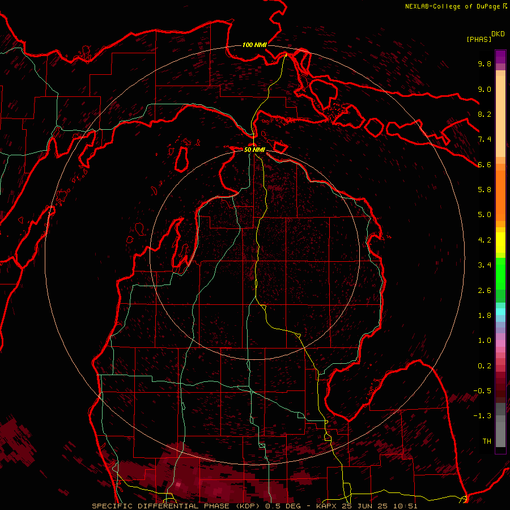Click the "SPECIFIC DIFFERENTIAL PHASE (KDP)" caption
This screenshot has height=510, width=510.
176,506
